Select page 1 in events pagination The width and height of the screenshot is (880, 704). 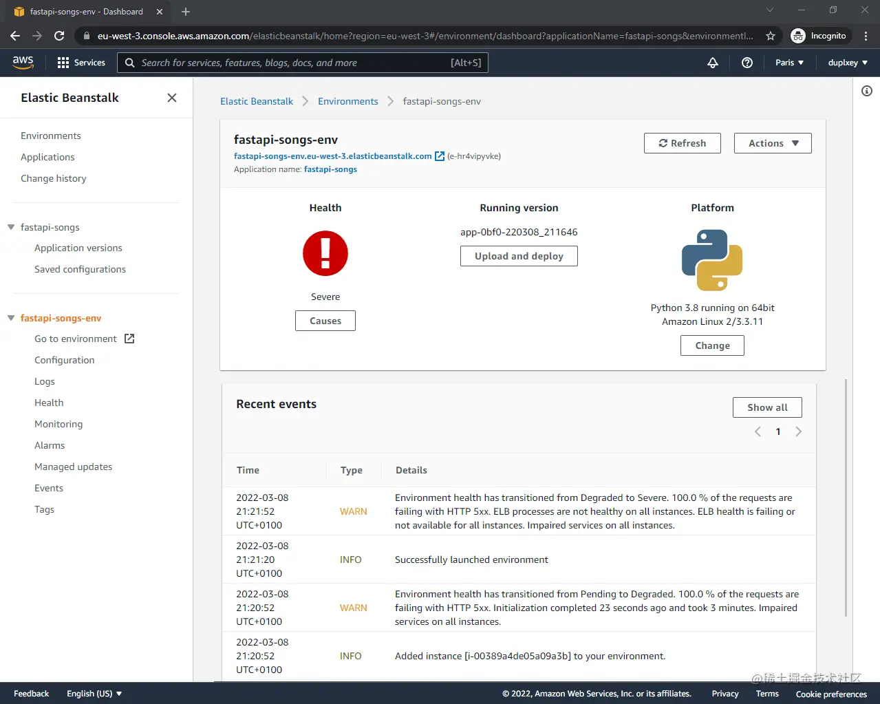tap(778, 431)
